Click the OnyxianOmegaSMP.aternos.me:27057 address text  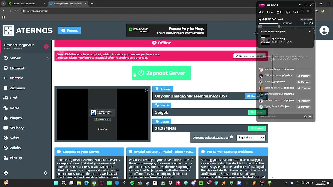coord(191,96)
